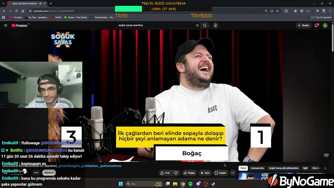Open the media controls playlist icon
Viewport: 334px width, 188px height.
[x=317, y=11]
